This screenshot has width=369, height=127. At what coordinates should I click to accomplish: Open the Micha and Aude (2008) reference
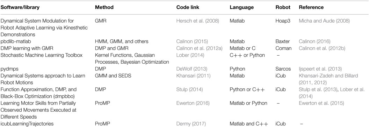tap(324, 21)
